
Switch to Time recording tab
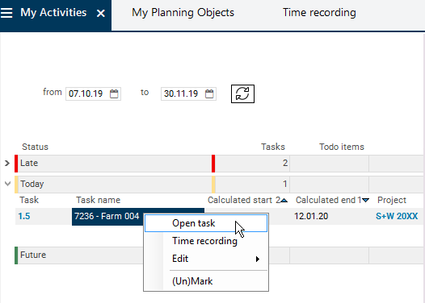(319, 13)
